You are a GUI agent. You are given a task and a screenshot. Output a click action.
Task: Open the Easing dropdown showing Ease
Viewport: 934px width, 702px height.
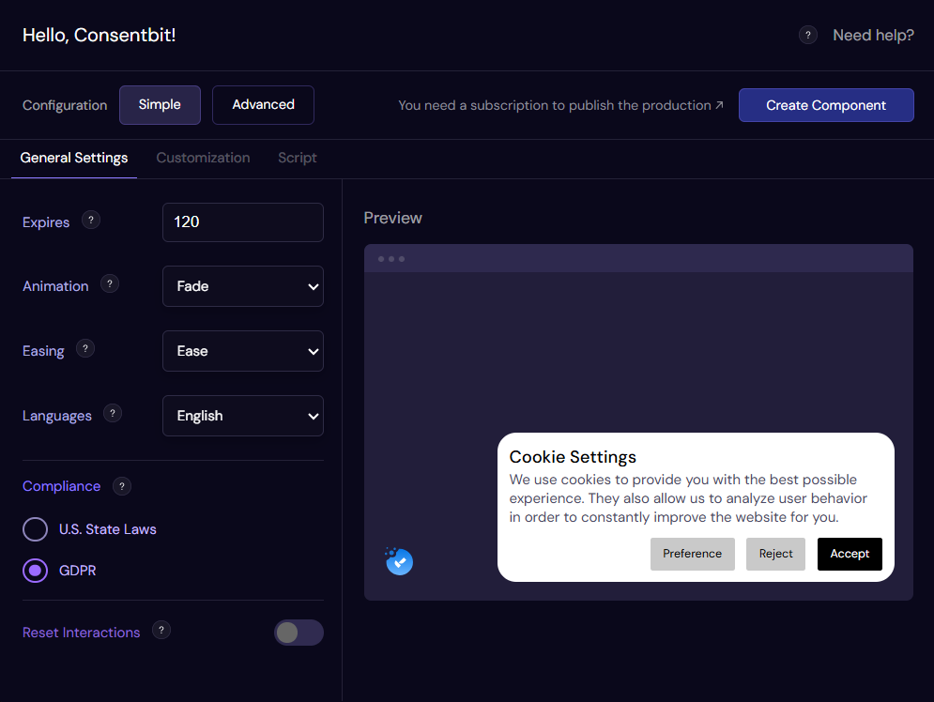(x=243, y=351)
